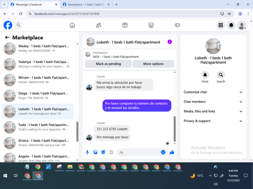253x189 pixels.
Task: Open Tadonya conversation in the list
Action: [x=38, y=64]
